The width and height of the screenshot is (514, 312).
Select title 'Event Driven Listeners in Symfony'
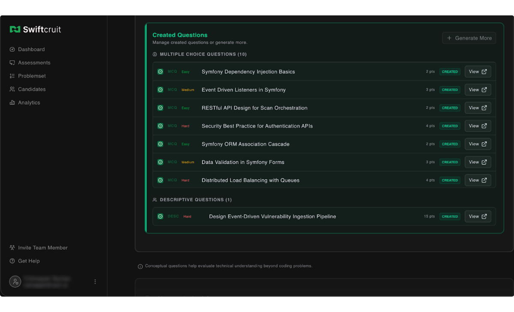pyautogui.click(x=244, y=90)
